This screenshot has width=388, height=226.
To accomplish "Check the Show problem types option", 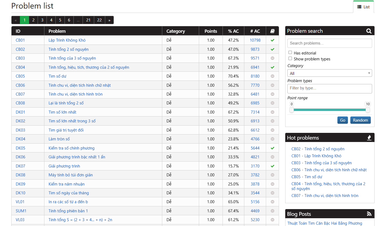I will click(290, 59).
